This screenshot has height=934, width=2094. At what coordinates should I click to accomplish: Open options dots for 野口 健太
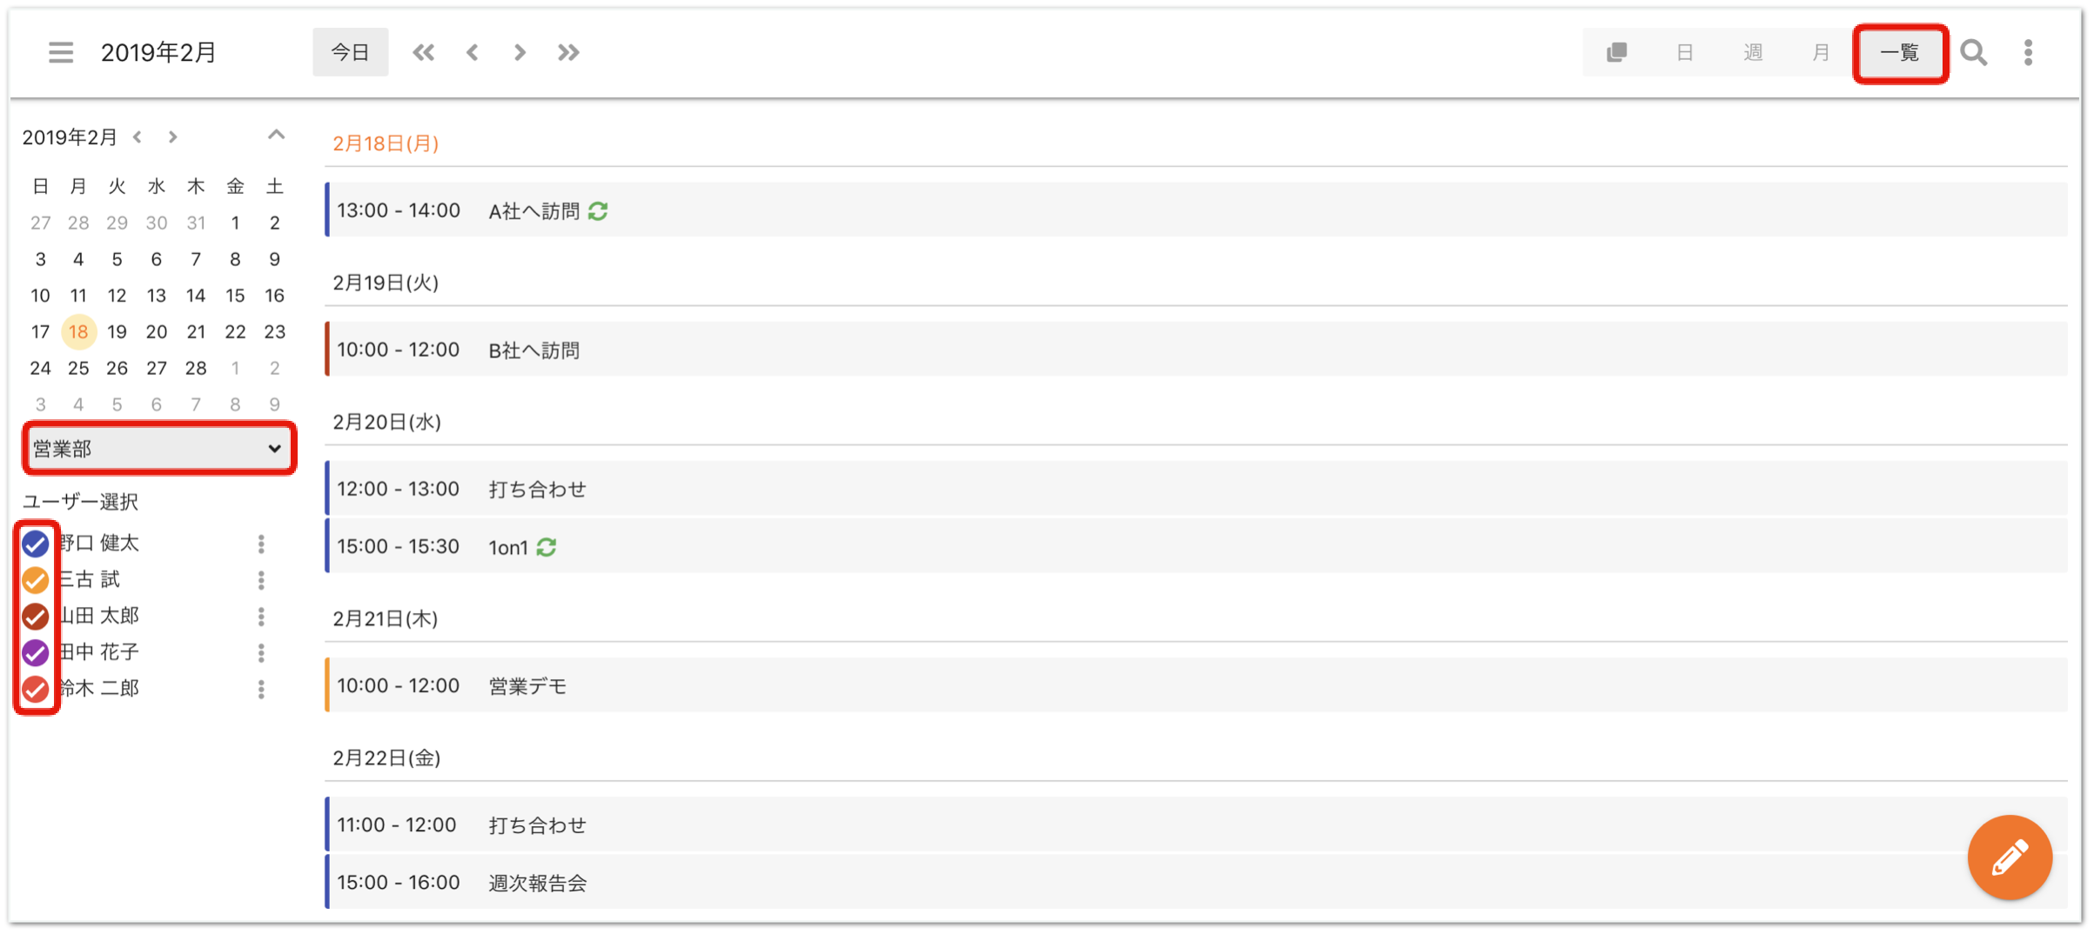tap(261, 544)
